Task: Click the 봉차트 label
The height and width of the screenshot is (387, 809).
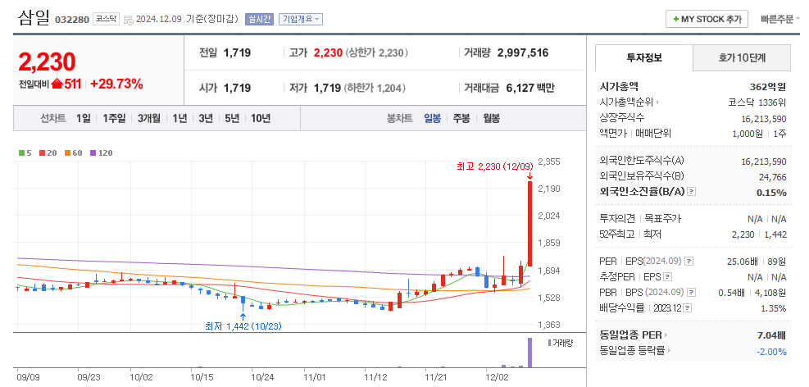Action: [x=400, y=118]
